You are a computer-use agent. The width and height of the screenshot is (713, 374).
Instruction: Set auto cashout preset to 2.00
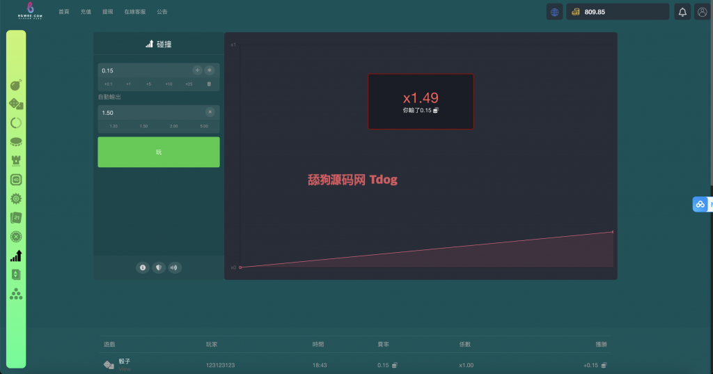173,126
